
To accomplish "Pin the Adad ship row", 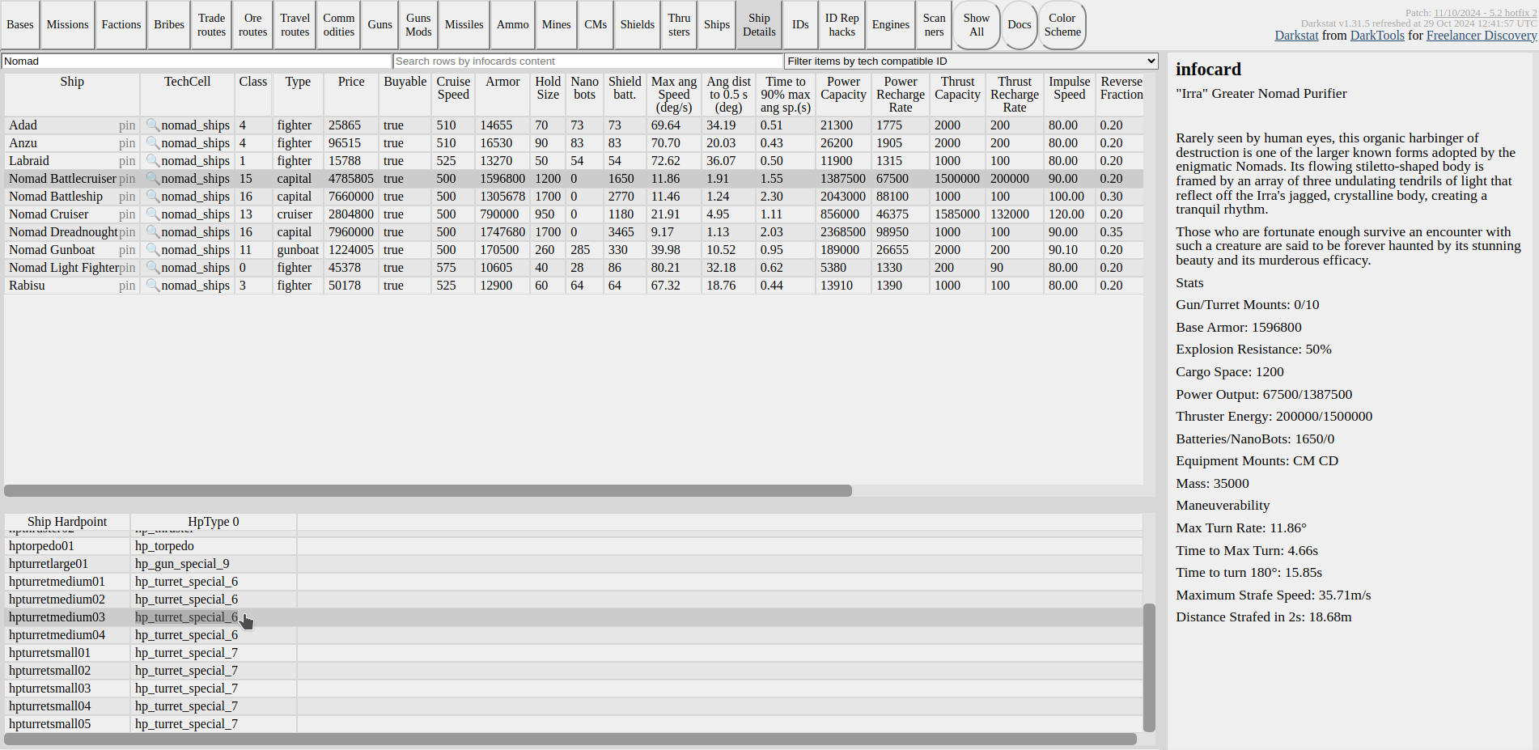I will click(x=127, y=125).
